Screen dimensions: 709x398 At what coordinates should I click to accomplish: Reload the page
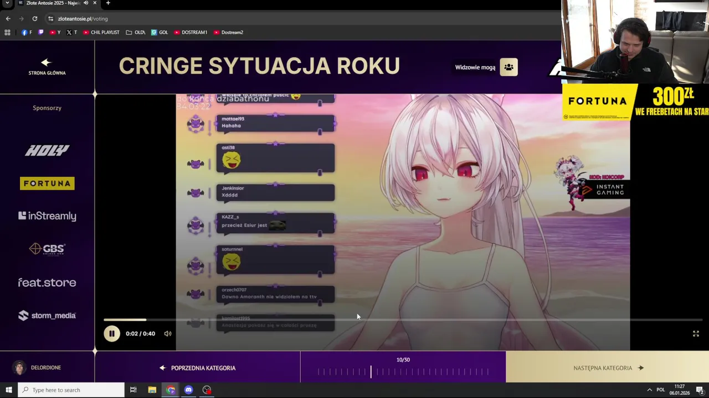click(x=34, y=19)
